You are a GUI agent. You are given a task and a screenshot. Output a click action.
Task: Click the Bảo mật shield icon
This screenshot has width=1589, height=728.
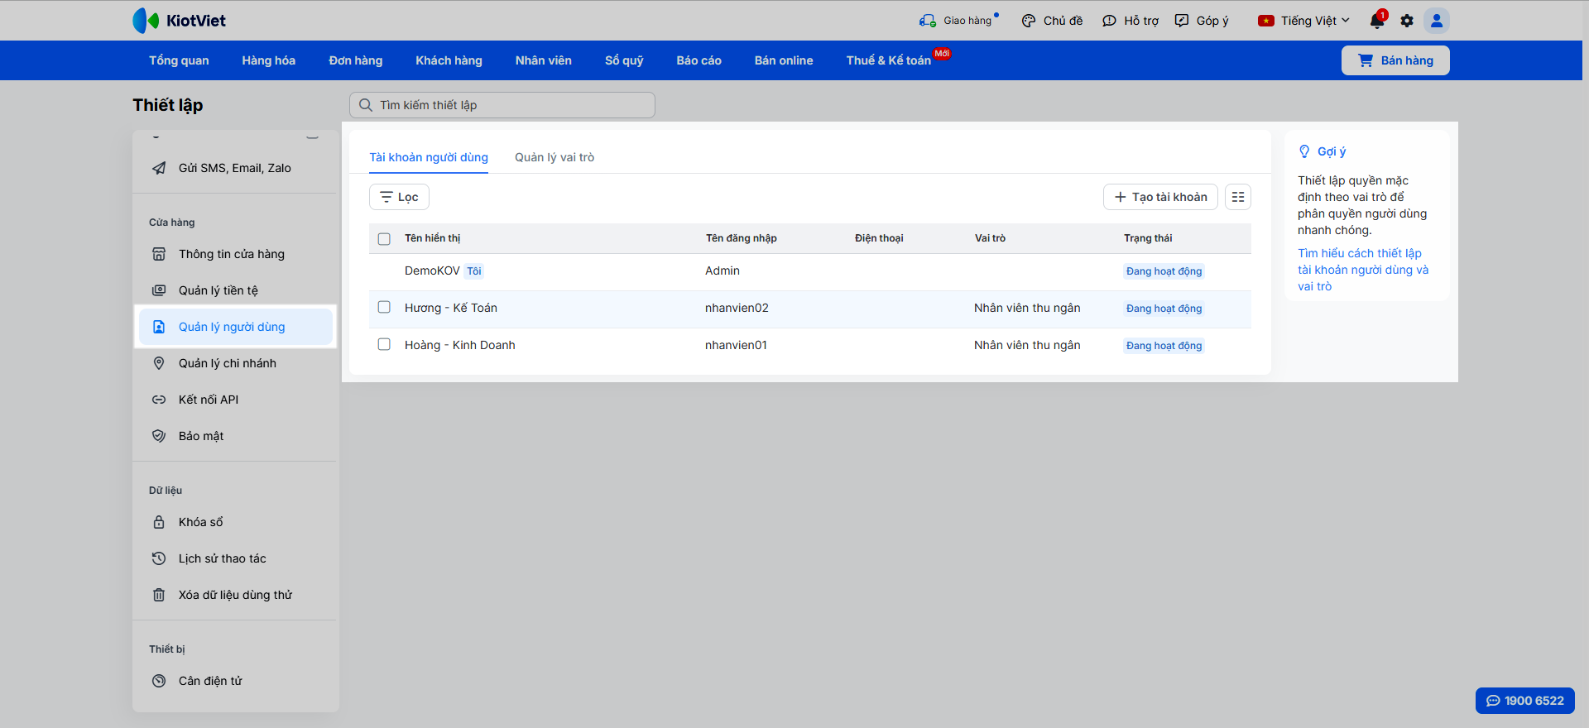click(x=159, y=436)
